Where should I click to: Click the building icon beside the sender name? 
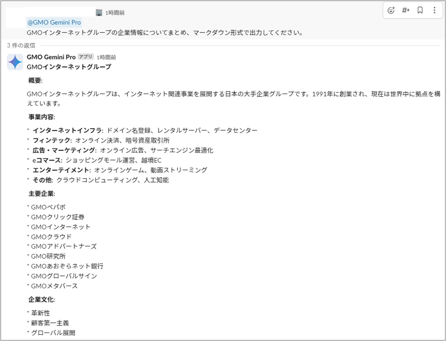(x=99, y=13)
